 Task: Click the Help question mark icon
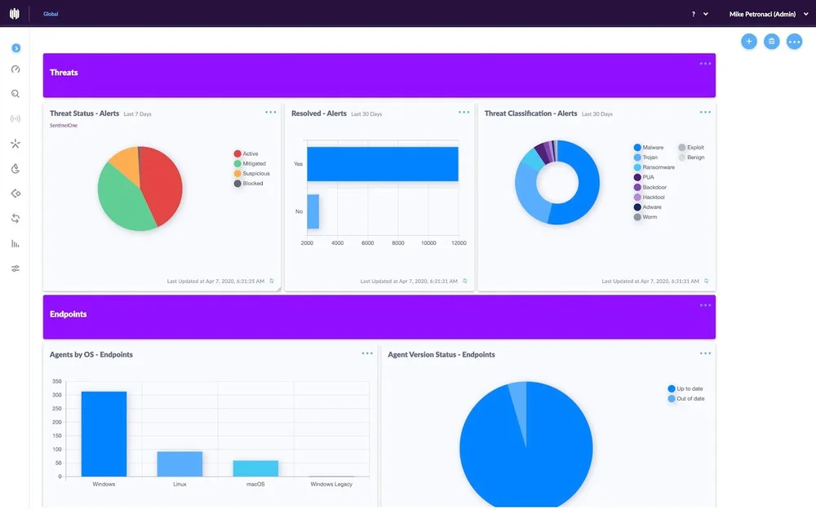click(693, 14)
